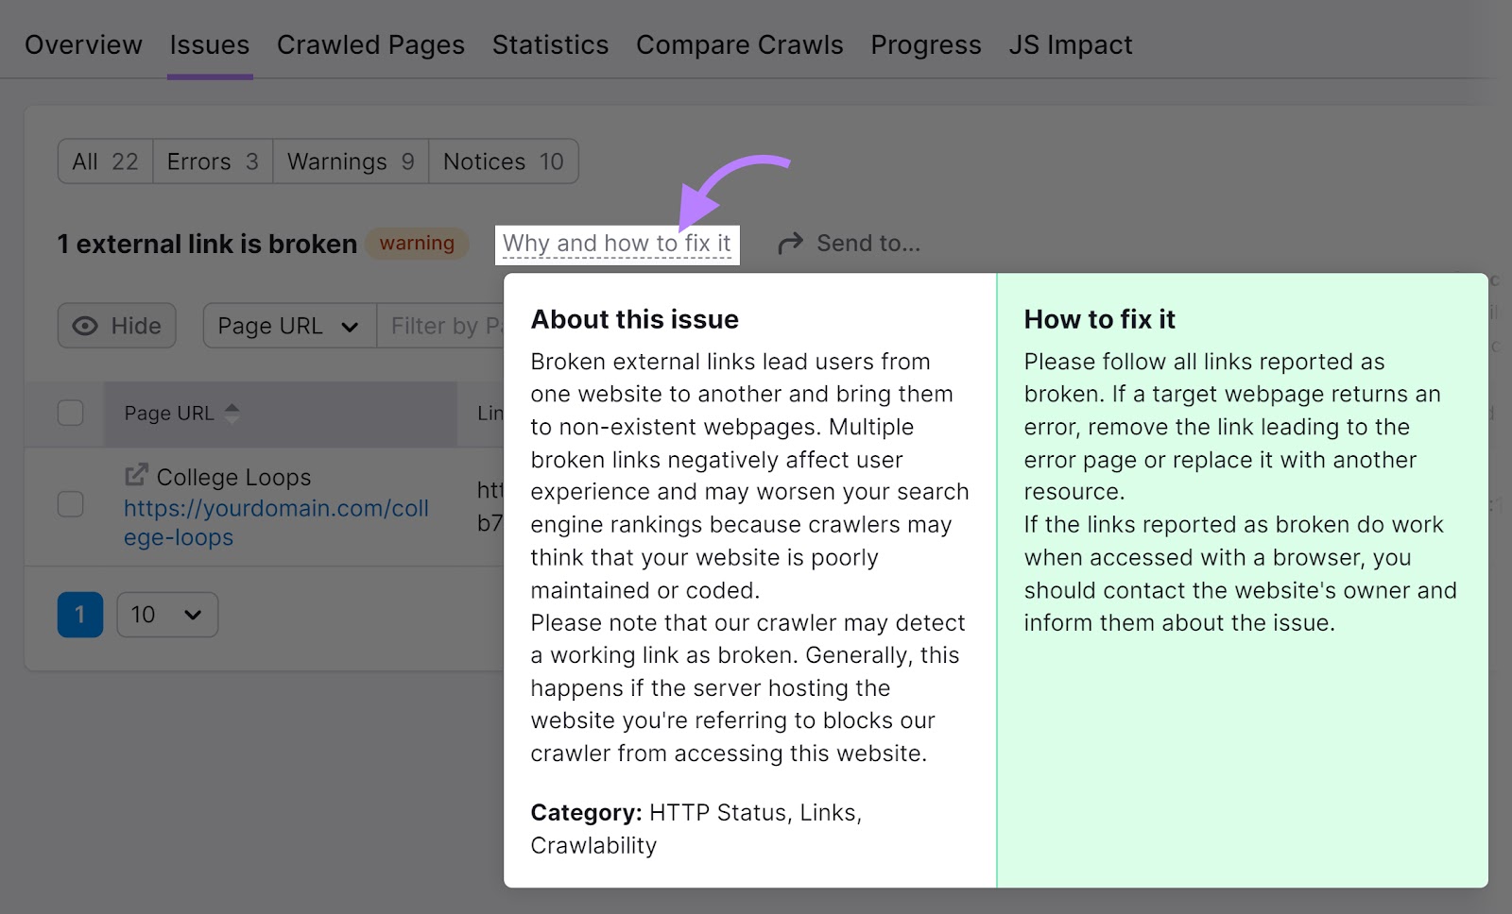Switch to the Crawled Pages tab

[x=370, y=43]
